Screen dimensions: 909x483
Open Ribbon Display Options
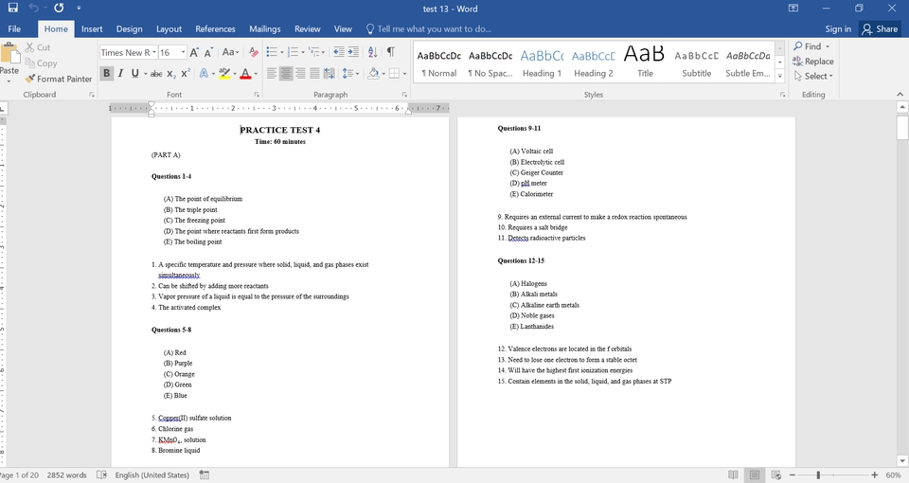coord(793,9)
